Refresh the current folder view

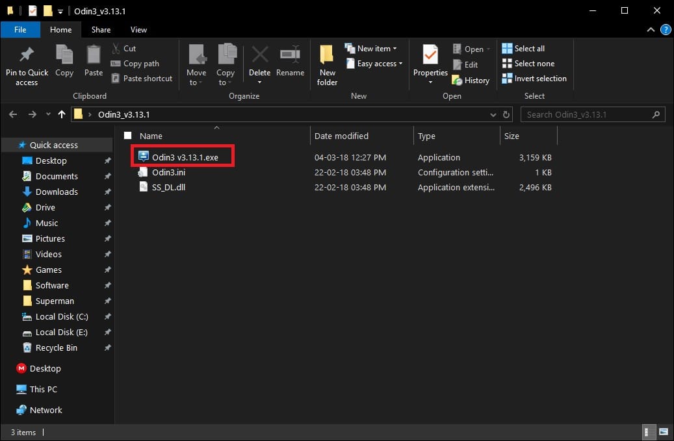[506, 115]
